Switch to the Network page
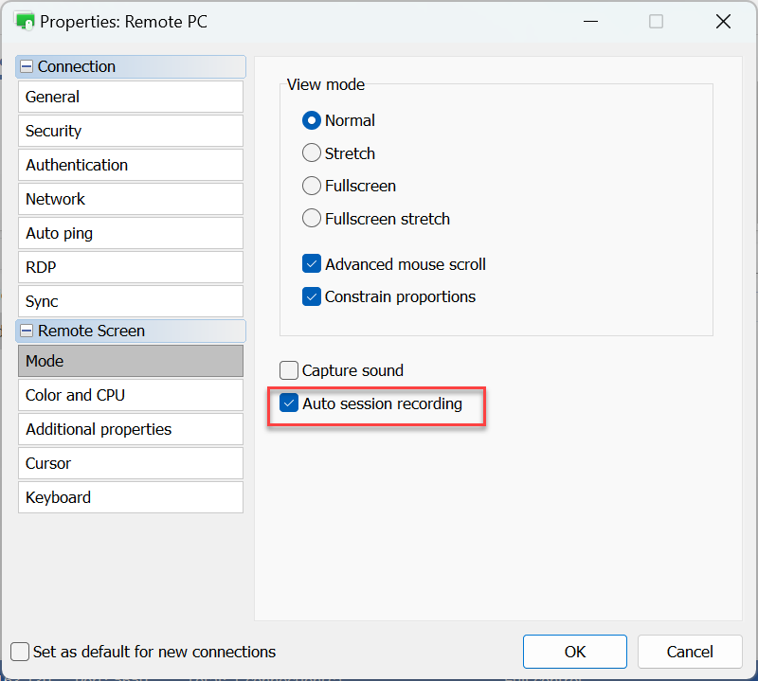Screen dimensions: 758x681 click(130, 199)
